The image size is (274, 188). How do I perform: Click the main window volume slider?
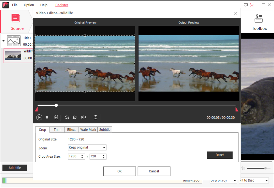(259, 168)
